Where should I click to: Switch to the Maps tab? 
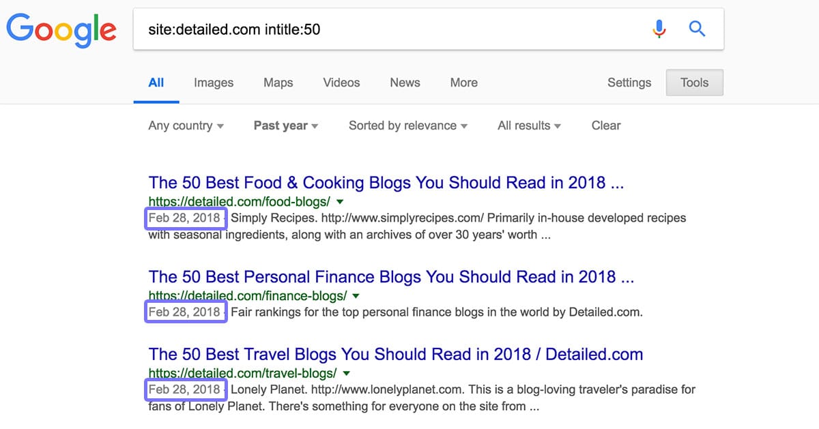(278, 83)
